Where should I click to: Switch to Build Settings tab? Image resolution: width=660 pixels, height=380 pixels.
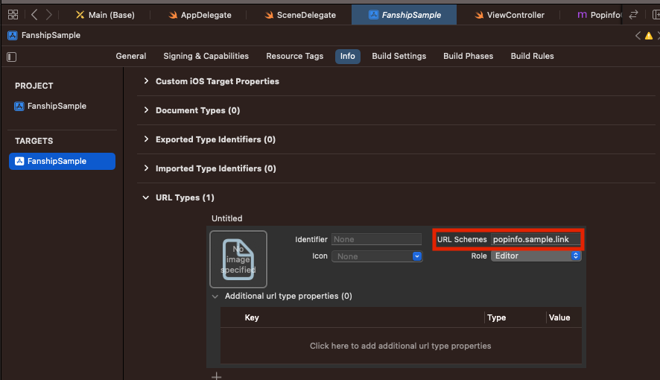[x=399, y=56]
